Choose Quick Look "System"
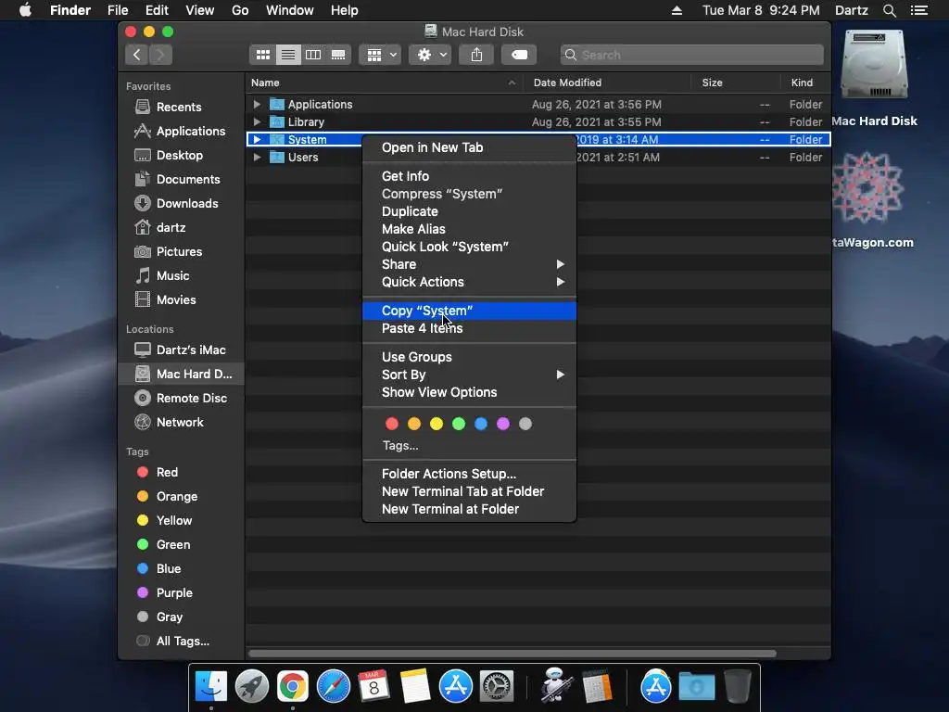This screenshot has width=949, height=712. pyautogui.click(x=469, y=247)
